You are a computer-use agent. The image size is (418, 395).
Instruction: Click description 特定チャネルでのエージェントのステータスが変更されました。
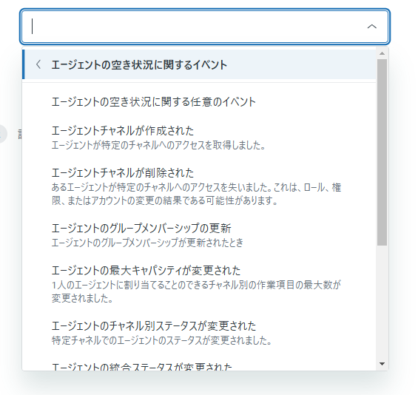point(161,340)
